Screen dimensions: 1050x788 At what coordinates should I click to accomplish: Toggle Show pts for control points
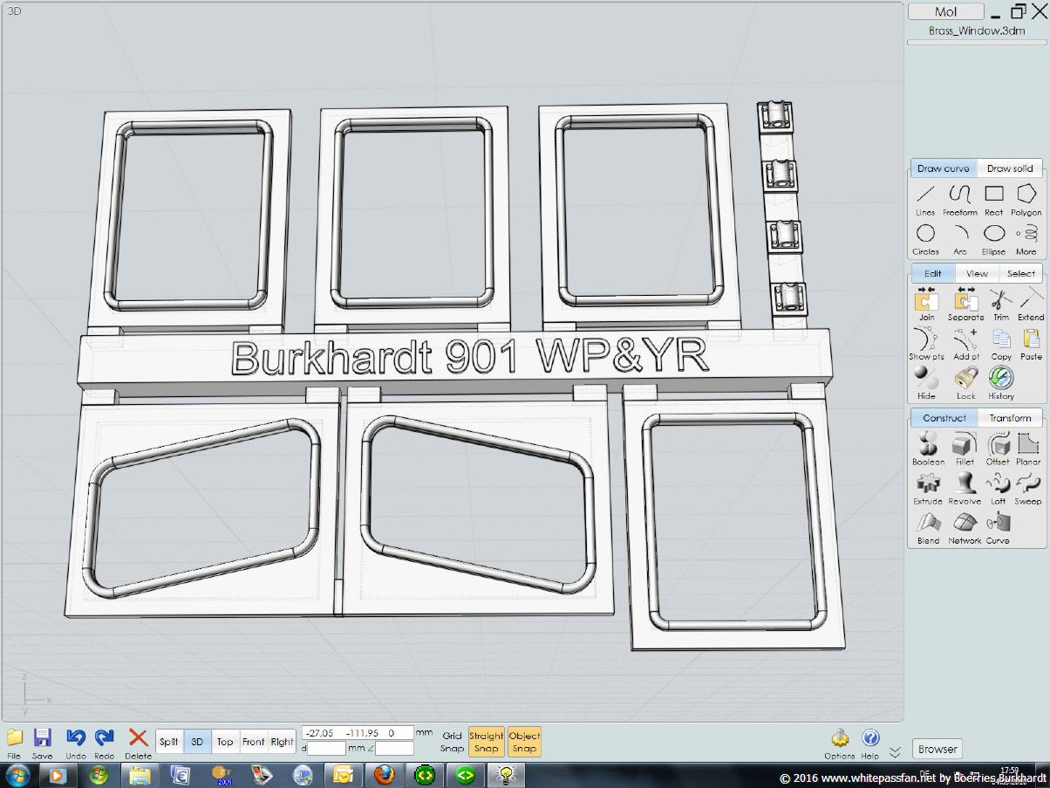(x=926, y=344)
